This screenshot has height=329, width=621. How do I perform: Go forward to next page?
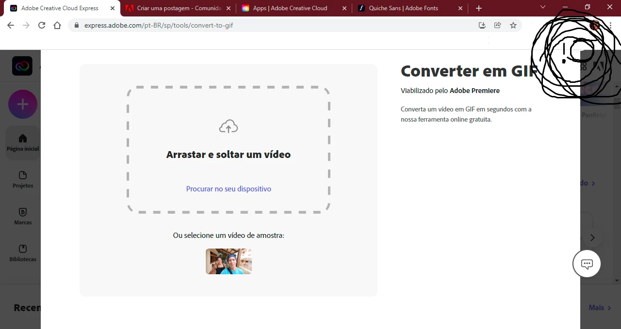tap(26, 25)
